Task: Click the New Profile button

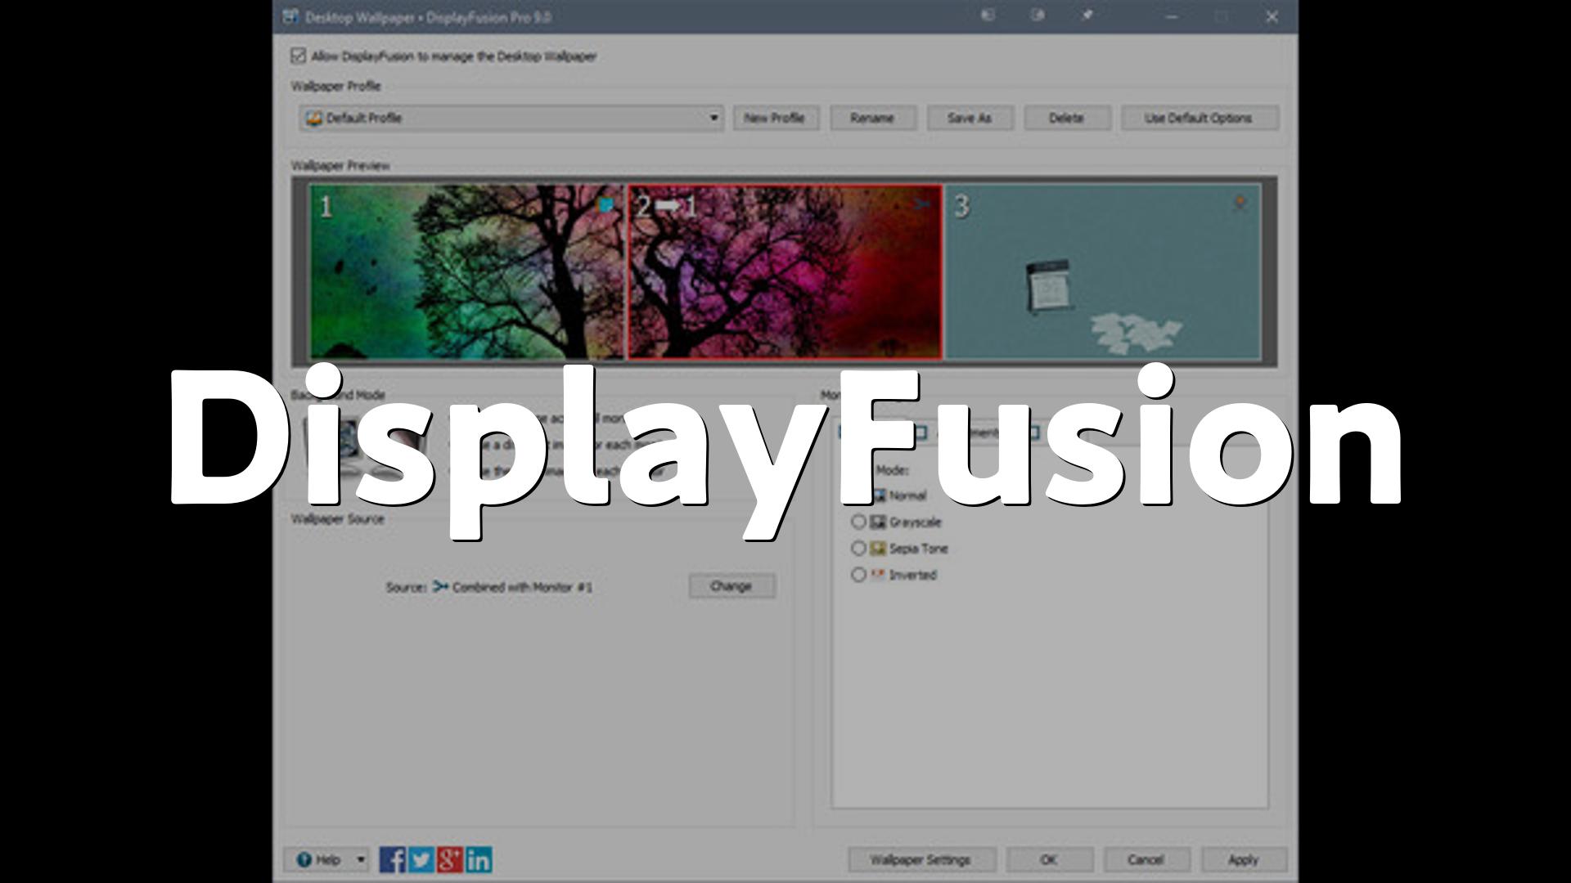Action: click(x=774, y=118)
